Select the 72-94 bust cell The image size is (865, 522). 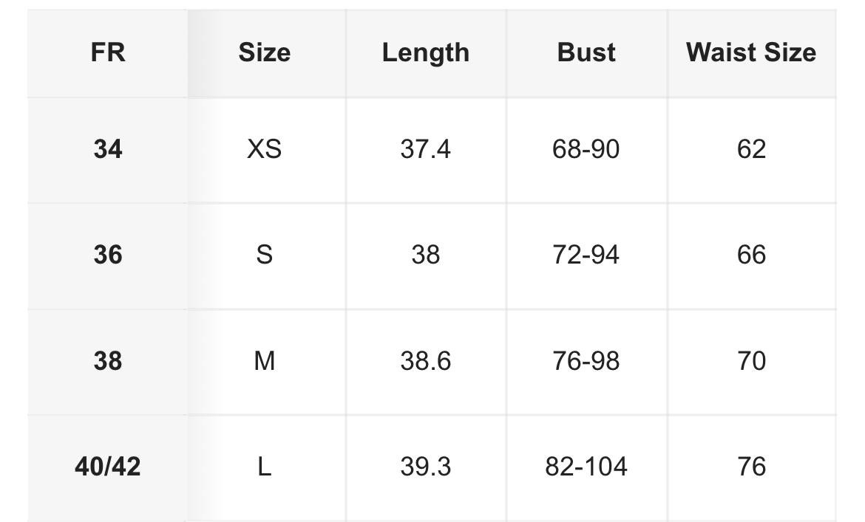(586, 255)
